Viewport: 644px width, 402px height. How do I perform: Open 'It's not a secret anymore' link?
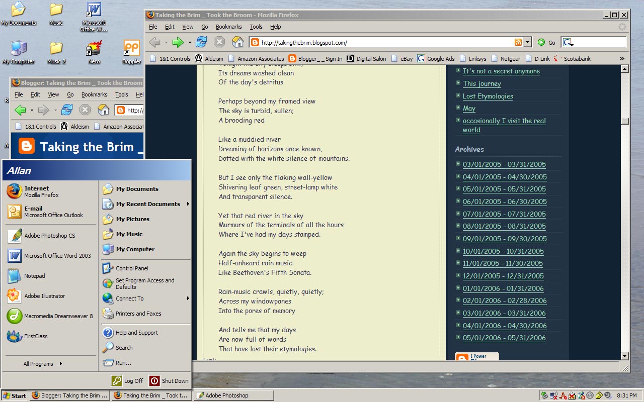[x=501, y=71]
